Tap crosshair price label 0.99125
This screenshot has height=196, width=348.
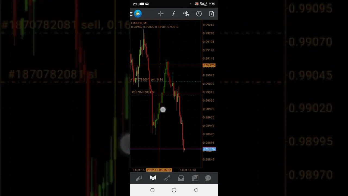pos(209,65)
